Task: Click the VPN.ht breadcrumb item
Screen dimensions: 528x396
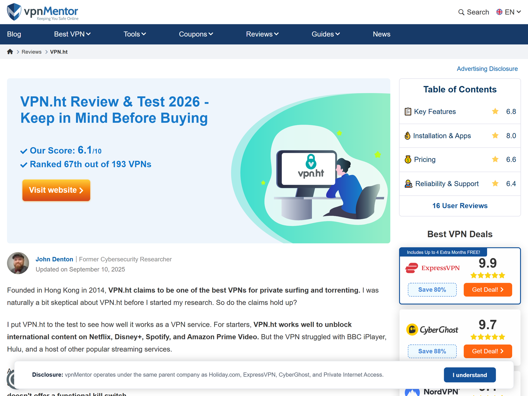Action: pyautogui.click(x=59, y=52)
